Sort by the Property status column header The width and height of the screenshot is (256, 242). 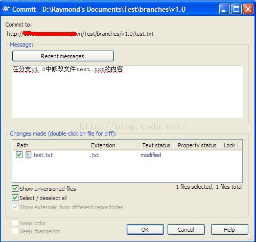click(x=196, y=145)
